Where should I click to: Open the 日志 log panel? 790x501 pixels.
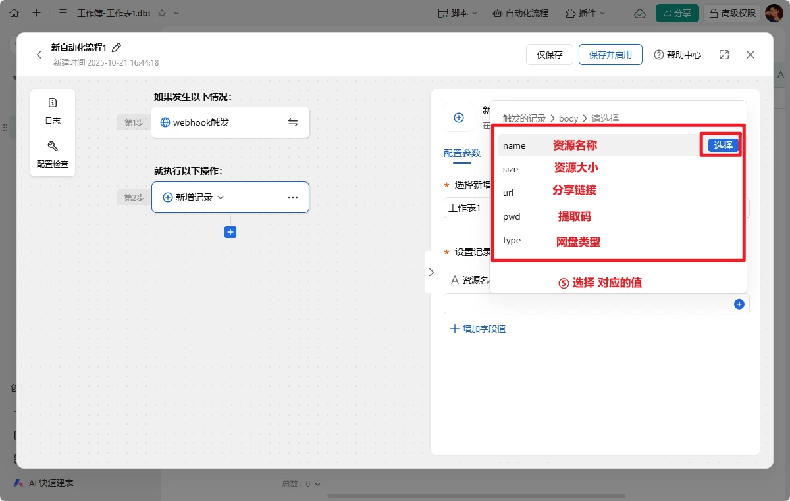[x=53, y=110]
